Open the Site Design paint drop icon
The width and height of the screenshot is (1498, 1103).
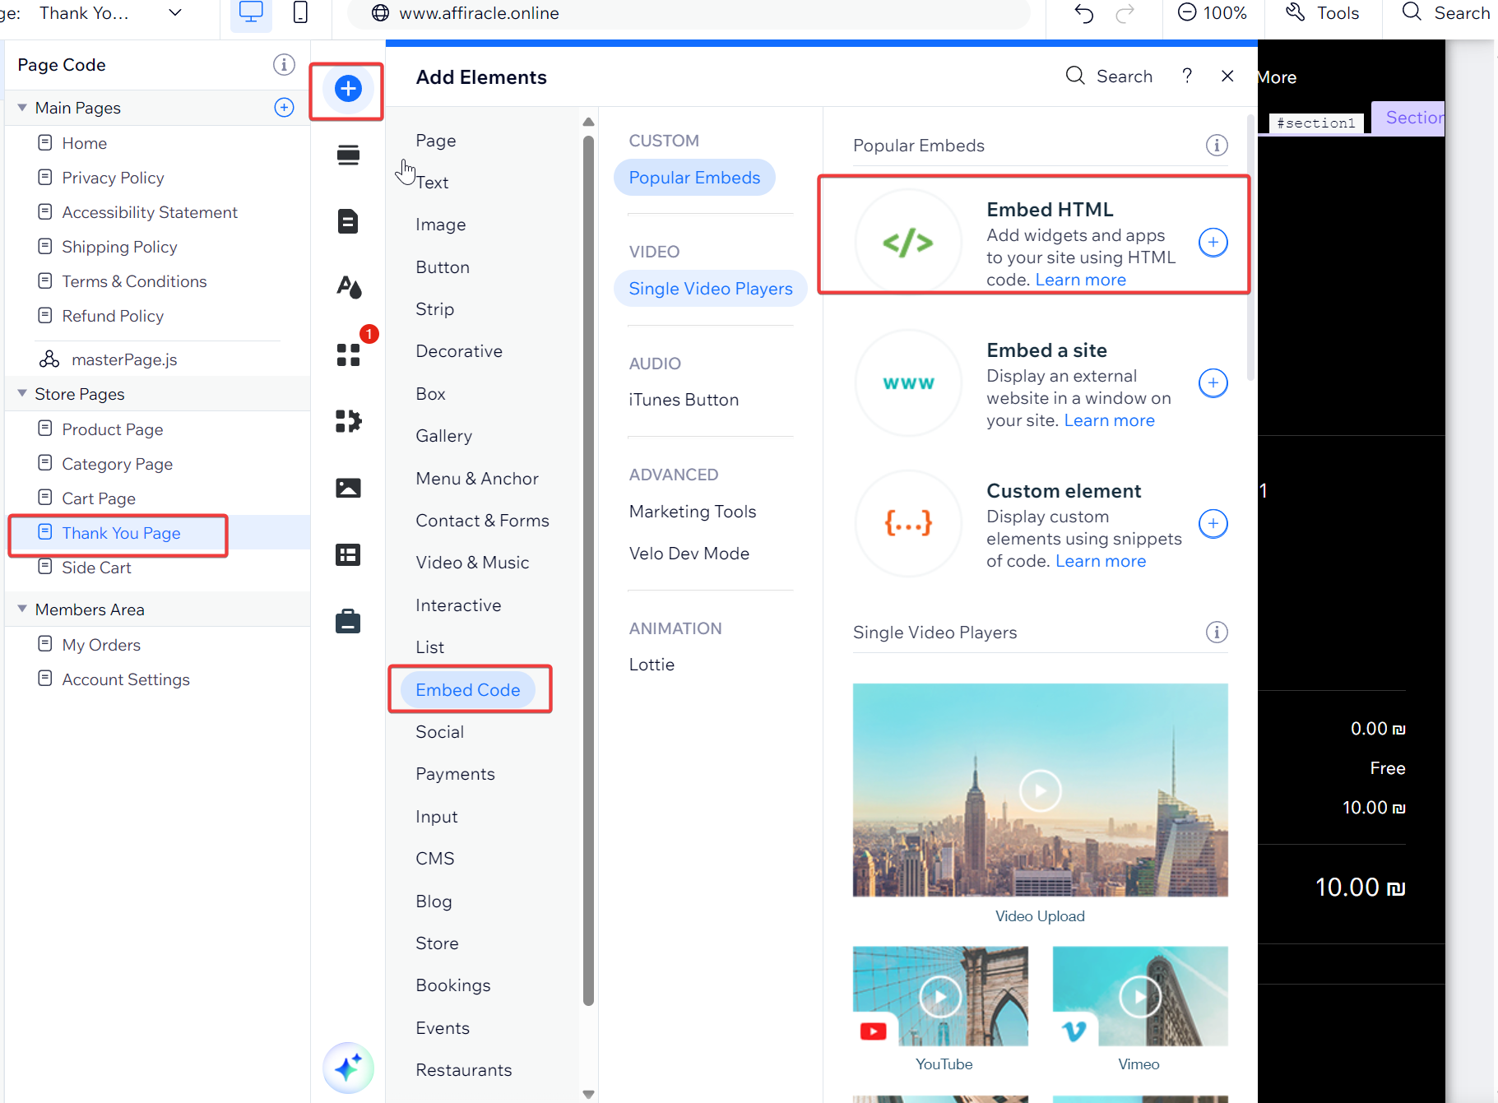pos(348,287)
